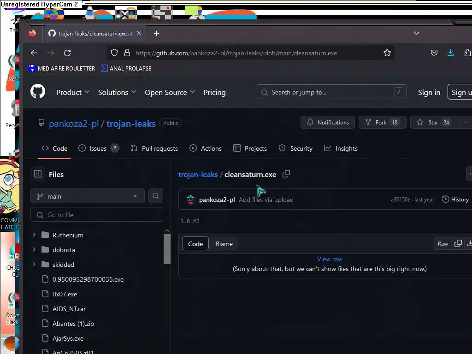Click the Go to file field
The height and width of the screenshot is (354, 472).
(97, 215)
